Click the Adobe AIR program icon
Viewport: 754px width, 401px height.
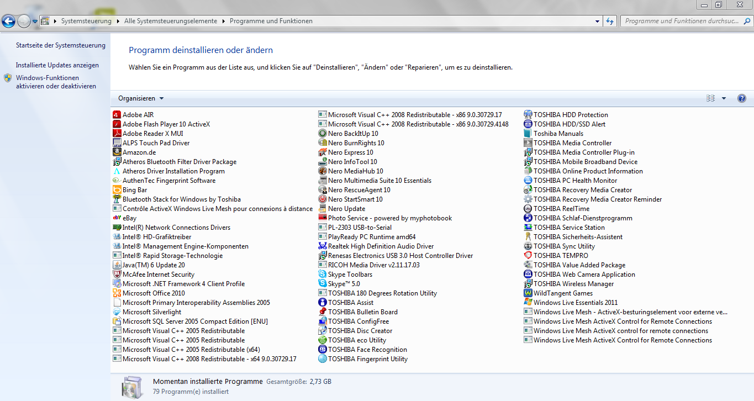tap(117, 115)
